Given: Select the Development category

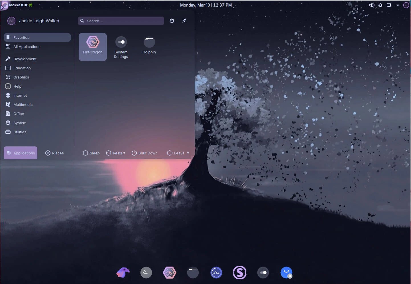Looking at the screenshot, I should click(x=25, y=59).
